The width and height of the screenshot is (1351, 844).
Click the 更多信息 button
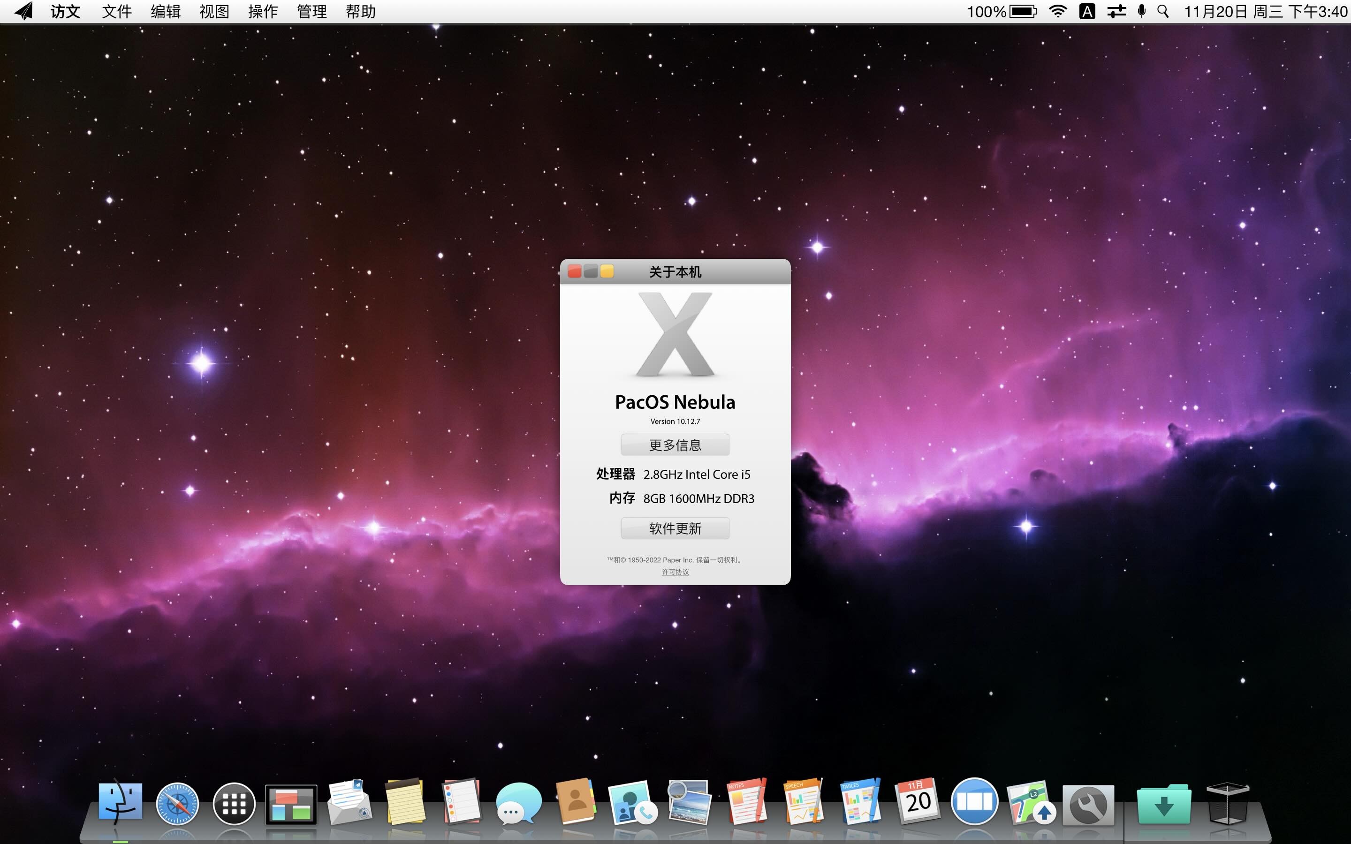[x=675, y=445]
